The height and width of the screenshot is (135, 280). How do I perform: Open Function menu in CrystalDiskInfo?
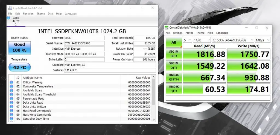[x=28, y=14]
